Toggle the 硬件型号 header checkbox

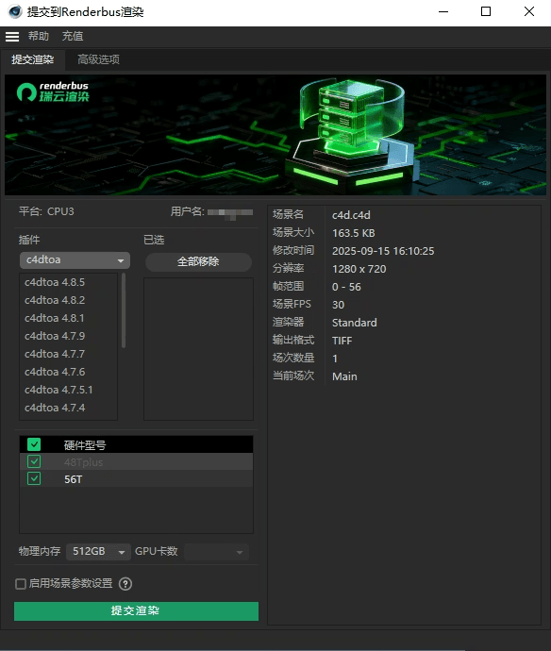[x=34, y=444]
